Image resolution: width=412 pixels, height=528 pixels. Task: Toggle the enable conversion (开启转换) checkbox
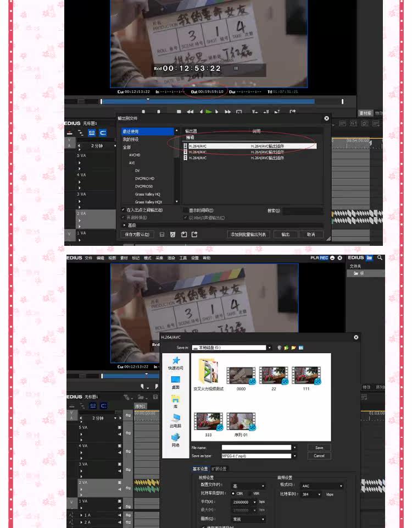[123, 218]
